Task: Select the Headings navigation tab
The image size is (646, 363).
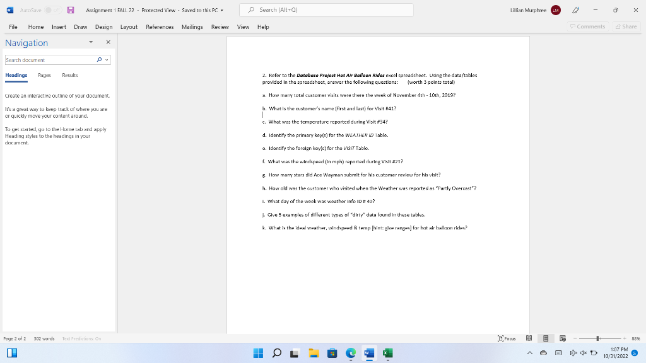Action: [16, 76]
